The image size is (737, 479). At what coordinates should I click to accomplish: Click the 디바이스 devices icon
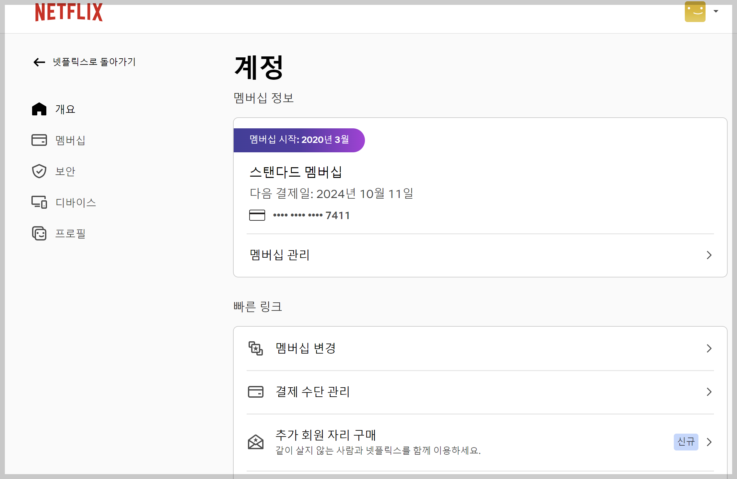tap(39, 202)
